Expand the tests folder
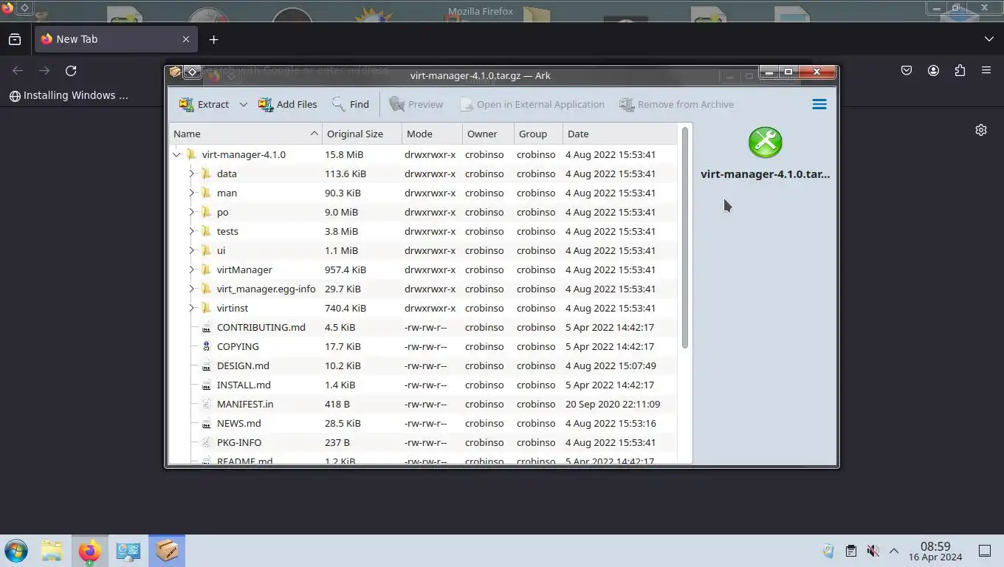This screenshot has height=567, width=1004. click(192, 231)
